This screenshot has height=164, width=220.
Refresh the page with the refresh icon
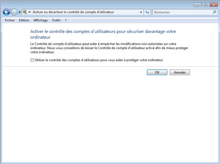pos(147,12)
